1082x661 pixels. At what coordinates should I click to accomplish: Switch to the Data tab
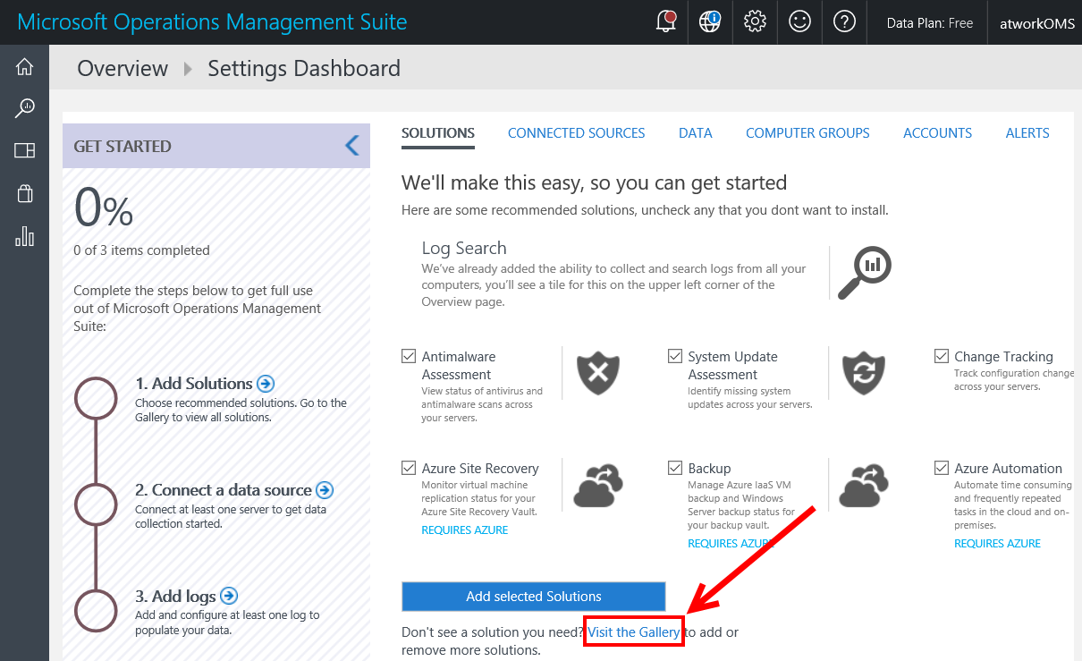coord(696,133)
